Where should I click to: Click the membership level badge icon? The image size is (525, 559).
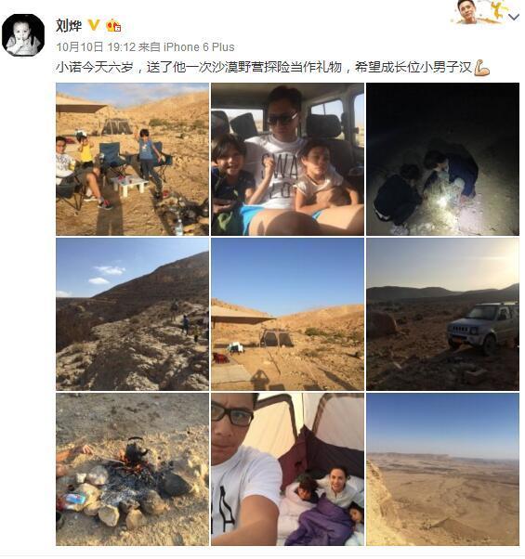click(113, 25)
